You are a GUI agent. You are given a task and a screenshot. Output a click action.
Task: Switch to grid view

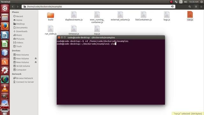click(x=201, y=6)
